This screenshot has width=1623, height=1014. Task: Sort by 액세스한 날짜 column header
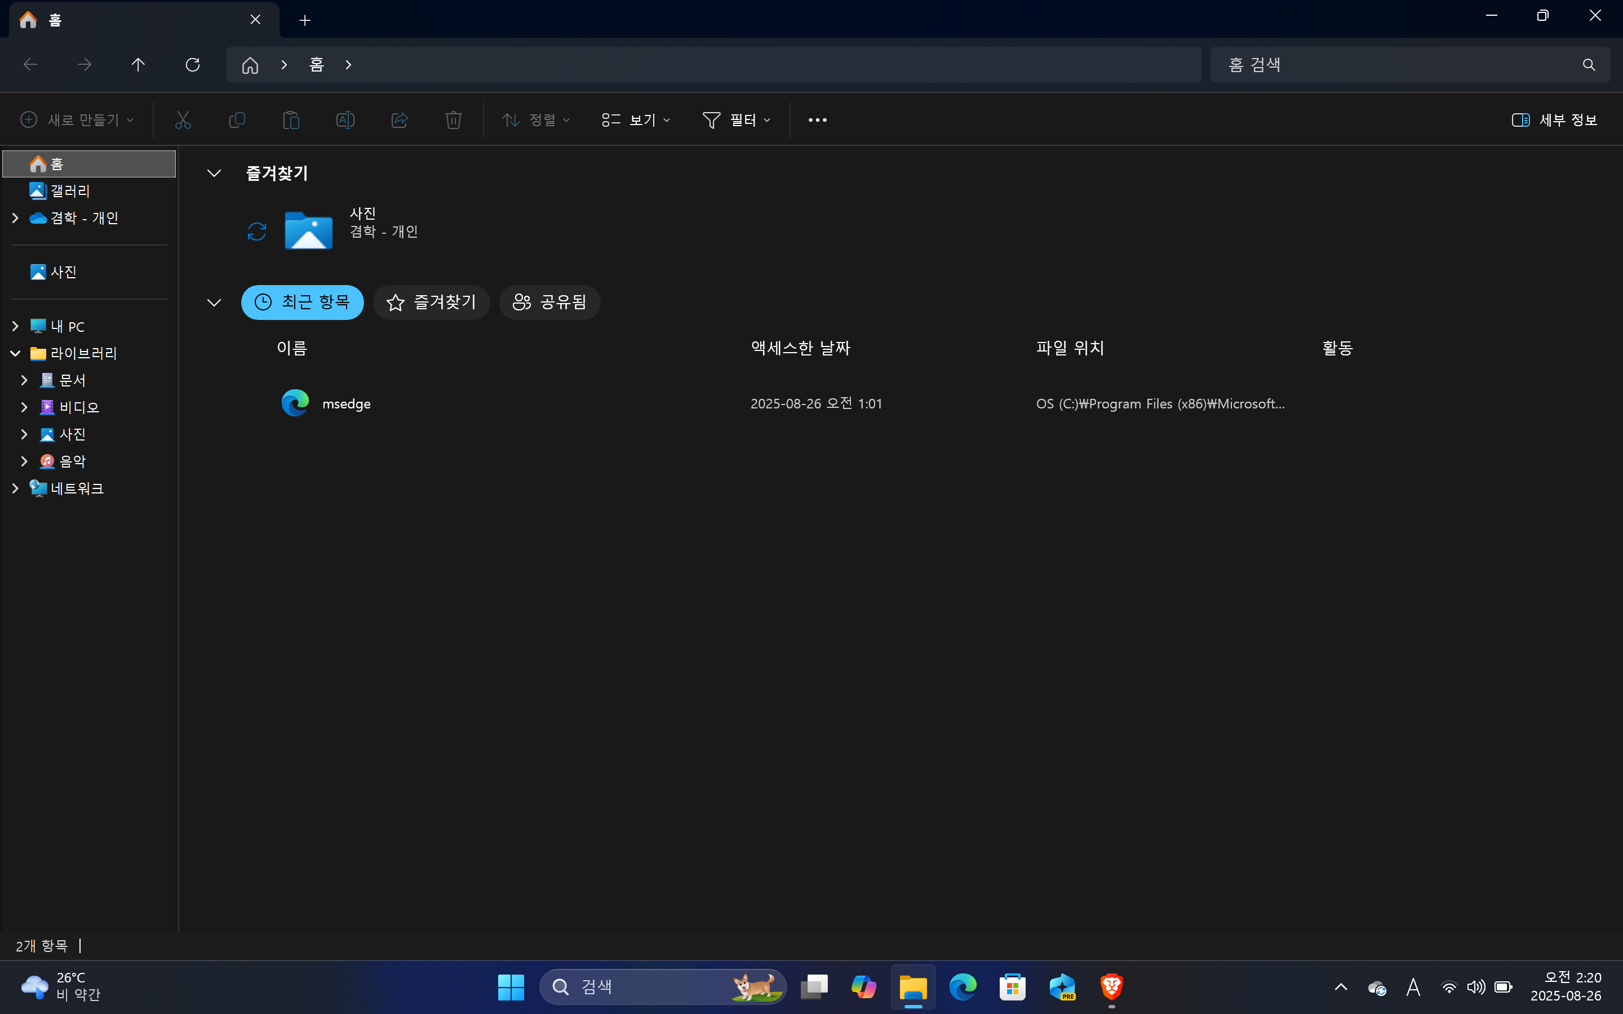(x=800, y=348)
